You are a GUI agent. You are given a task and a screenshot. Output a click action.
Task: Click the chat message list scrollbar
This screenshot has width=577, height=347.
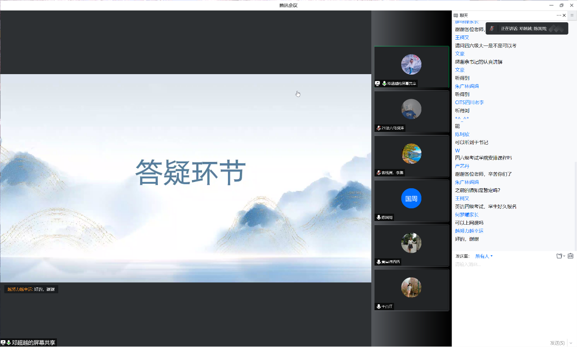tap(575, 205)
